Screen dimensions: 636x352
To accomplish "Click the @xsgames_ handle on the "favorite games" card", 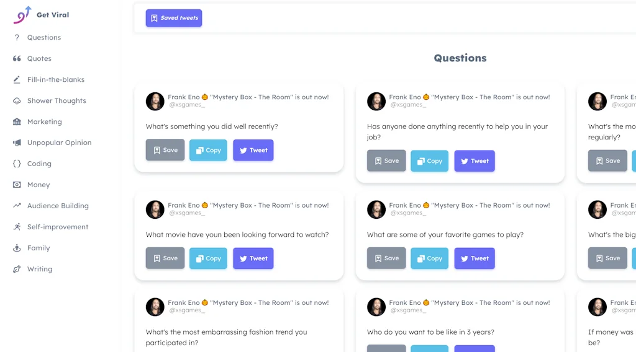I will click(408, 213).
